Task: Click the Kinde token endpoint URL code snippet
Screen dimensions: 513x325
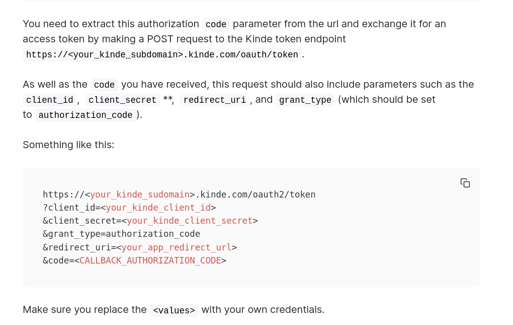Action: (162, 54)
